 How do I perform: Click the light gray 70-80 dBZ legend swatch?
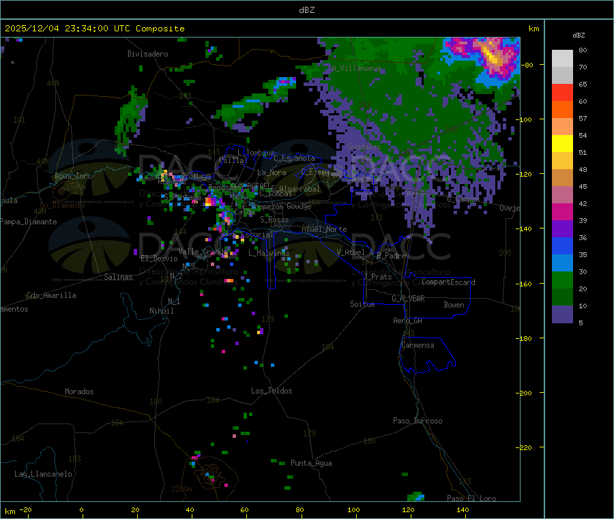562,59
